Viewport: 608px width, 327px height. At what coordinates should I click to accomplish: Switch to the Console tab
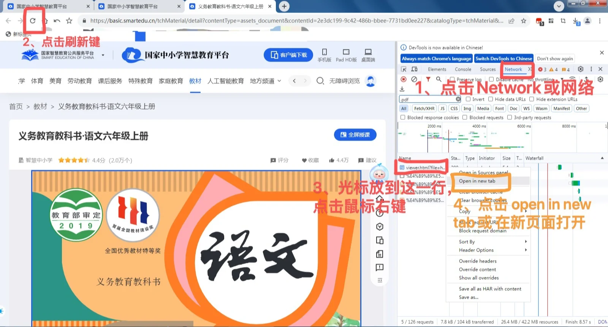[463, 69]
